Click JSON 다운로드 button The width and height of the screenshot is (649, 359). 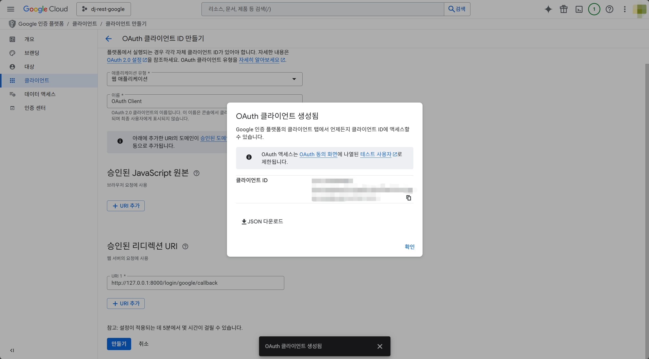[262, 221]
